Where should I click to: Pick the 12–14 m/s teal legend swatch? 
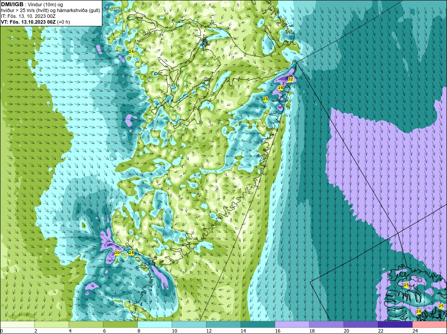point(223,325)
